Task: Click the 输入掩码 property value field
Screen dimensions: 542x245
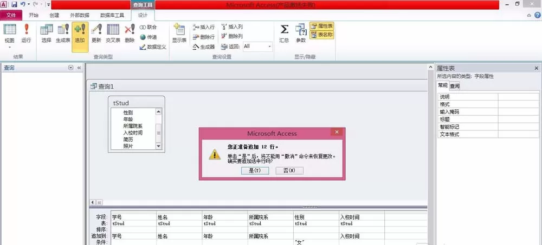Action: [519, 112]
